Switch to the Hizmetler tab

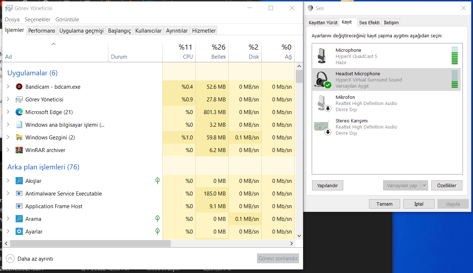(204, 31)
